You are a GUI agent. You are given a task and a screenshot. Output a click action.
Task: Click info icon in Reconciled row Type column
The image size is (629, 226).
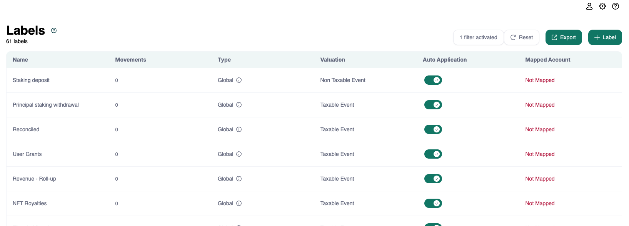point(239,129)
